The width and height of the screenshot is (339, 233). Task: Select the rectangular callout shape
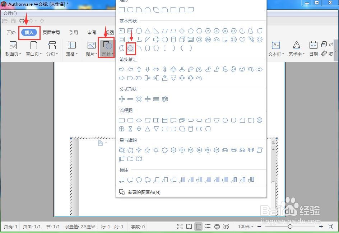coord(122,180)
